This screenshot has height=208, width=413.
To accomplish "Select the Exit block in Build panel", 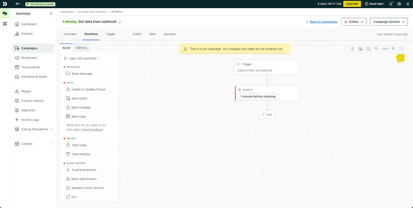I will tap(89, 197).
